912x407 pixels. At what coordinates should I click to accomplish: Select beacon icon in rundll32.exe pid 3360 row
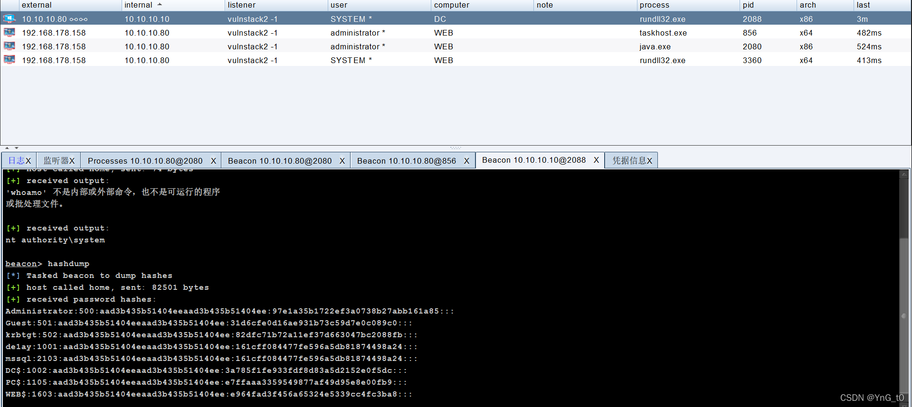click(9, 60)
